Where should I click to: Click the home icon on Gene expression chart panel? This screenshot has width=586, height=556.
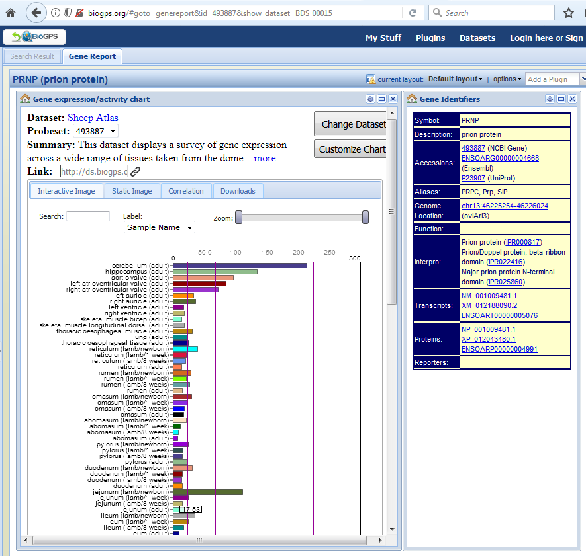click(x=26, y=99)
